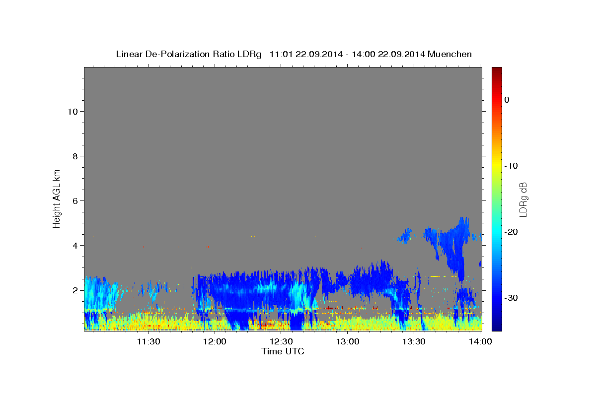596x397 pixels.
Task: Click the dark red top of the colorbar
Action: click(x=497, y=71)
